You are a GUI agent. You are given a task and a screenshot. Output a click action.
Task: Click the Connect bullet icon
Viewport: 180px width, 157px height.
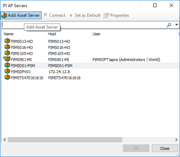coord(46,14)
